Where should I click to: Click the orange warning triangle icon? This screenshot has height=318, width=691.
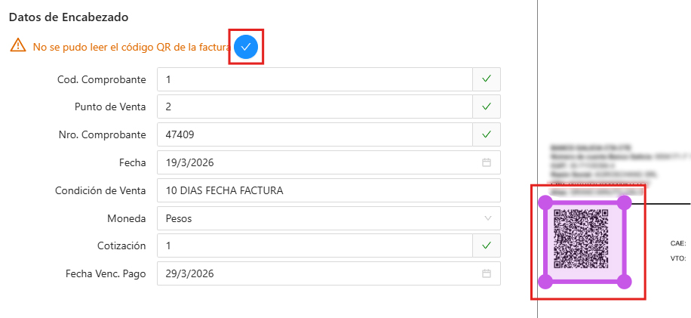[x=18, y=45]
